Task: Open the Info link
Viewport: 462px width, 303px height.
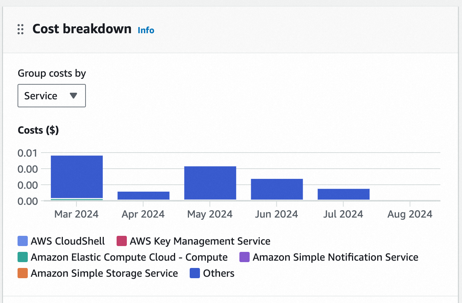Action: point(146,30)
